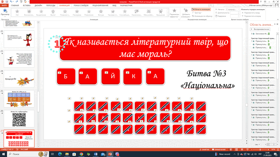Click 'Анимация по образцу' painter button
Screen dimensions: 280x157
[x=202, y=16]
